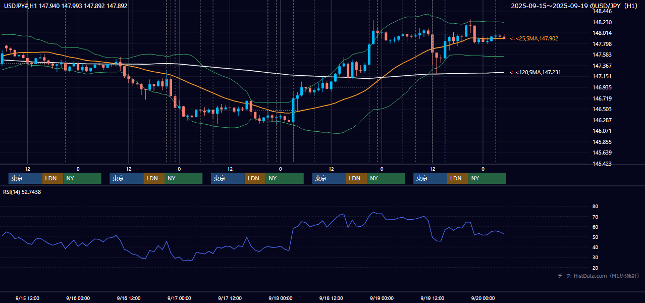Click the RSI axis level 60

click(595, 227)
